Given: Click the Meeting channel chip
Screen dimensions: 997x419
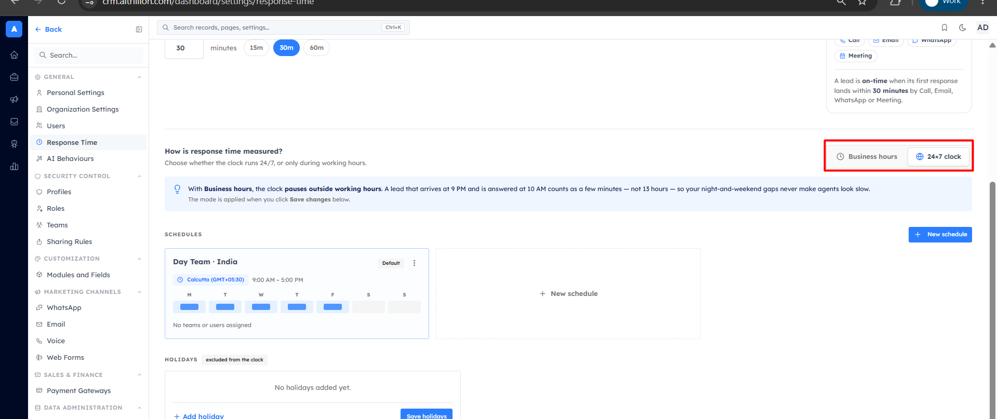Looking at the screenshot, I should click(x=856, y=56).
